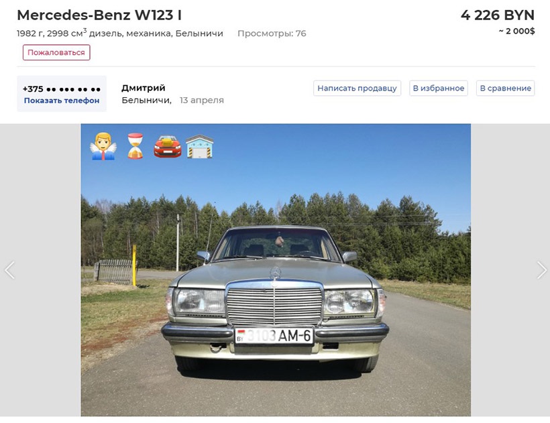Go to next photo with right arrow
550x423 pixels.
[541, 270]
